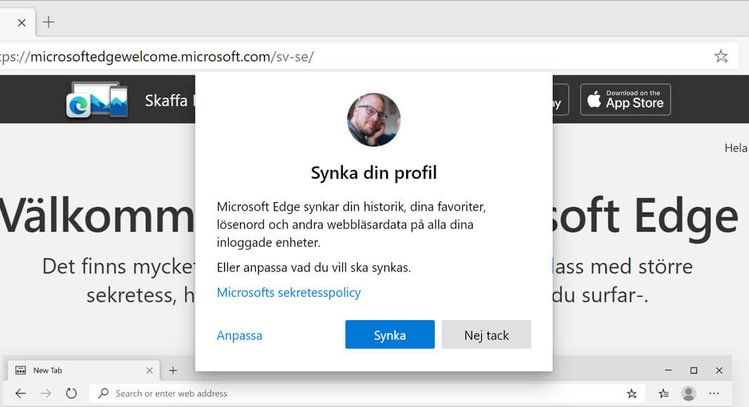The height and width of the screenshot is (407, 749).
Task: Click the Apple App Store download badge
Action: (x=626, y=100)
